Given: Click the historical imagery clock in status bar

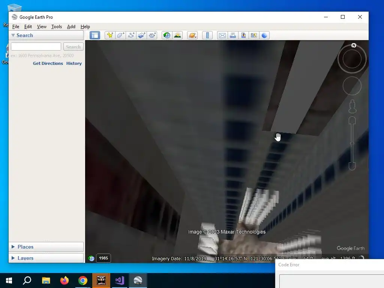Looking at the screenshot, I should click(x=91, y=258).
